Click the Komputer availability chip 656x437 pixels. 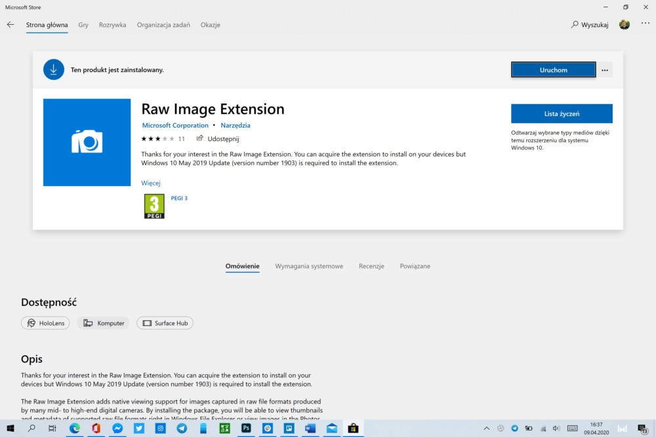(104, 323)
